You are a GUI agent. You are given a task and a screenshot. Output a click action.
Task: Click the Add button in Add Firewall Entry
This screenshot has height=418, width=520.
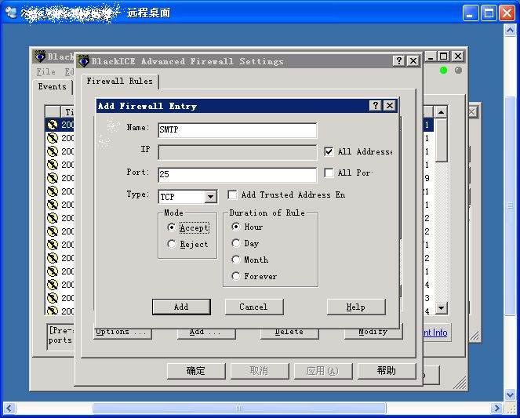pos(181,307)
